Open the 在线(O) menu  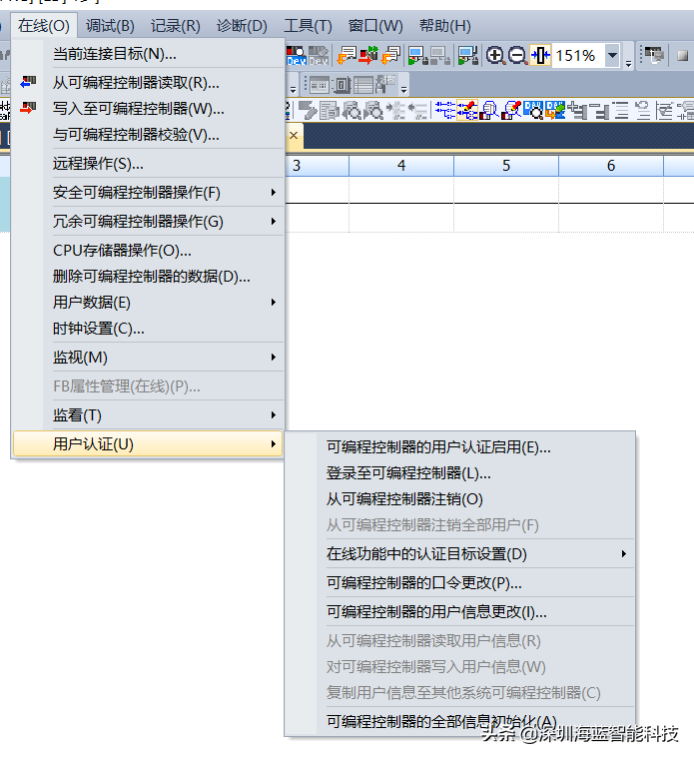pyautogui.click(x=44, y=26)
